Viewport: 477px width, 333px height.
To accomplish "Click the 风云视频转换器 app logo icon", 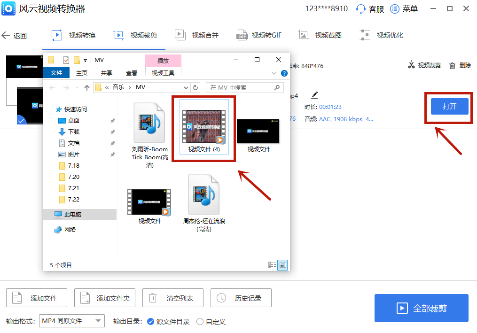I will (x=8, y=8).
